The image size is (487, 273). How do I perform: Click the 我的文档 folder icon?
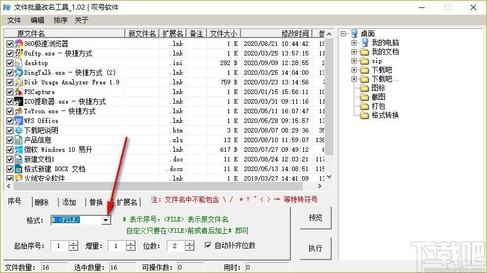tap(365, 52)
